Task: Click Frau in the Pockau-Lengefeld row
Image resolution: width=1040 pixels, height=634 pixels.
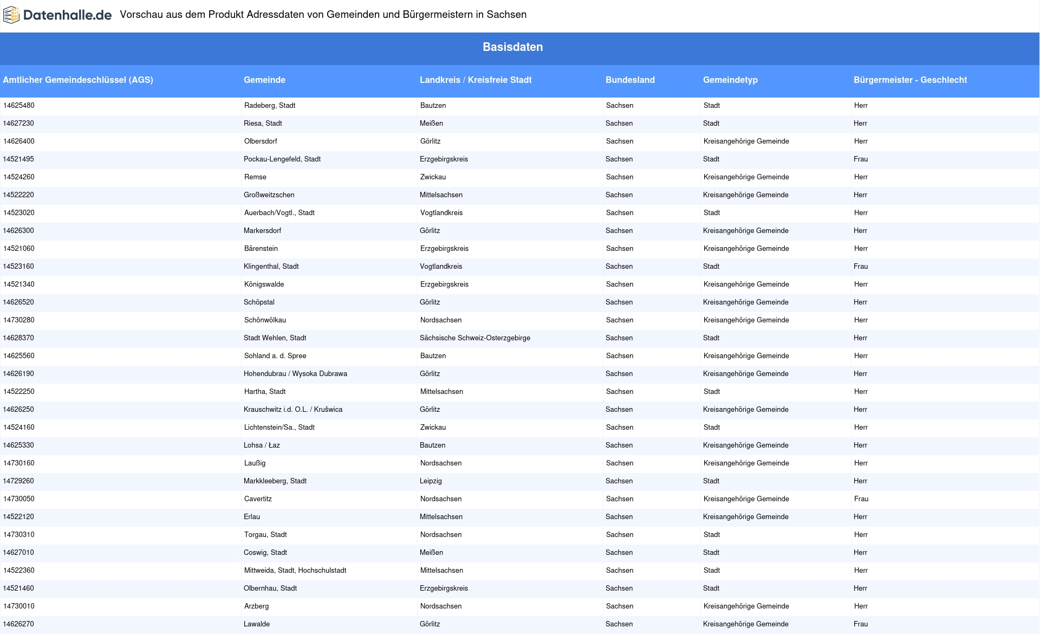Action: click(x=861, y=159)
